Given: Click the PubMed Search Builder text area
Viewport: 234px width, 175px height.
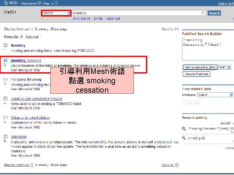Looking at the screenshot, I should (x=208, y=49).
